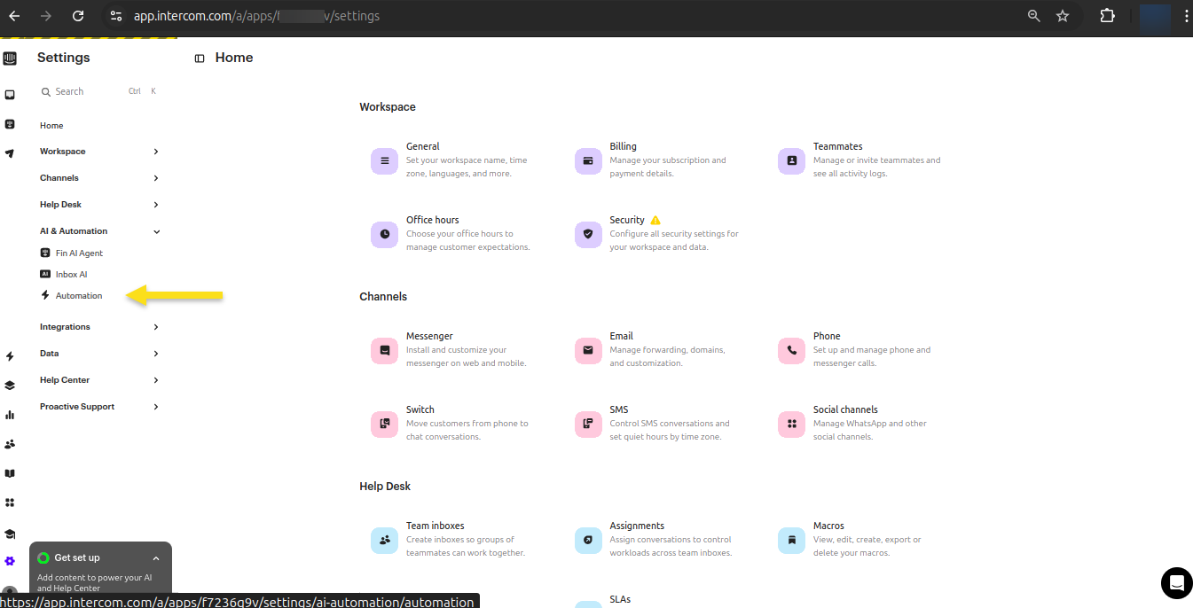Screen dimensions: 1193x608
Task: Open the book rail icon
Action: click(x=10, y=473)
